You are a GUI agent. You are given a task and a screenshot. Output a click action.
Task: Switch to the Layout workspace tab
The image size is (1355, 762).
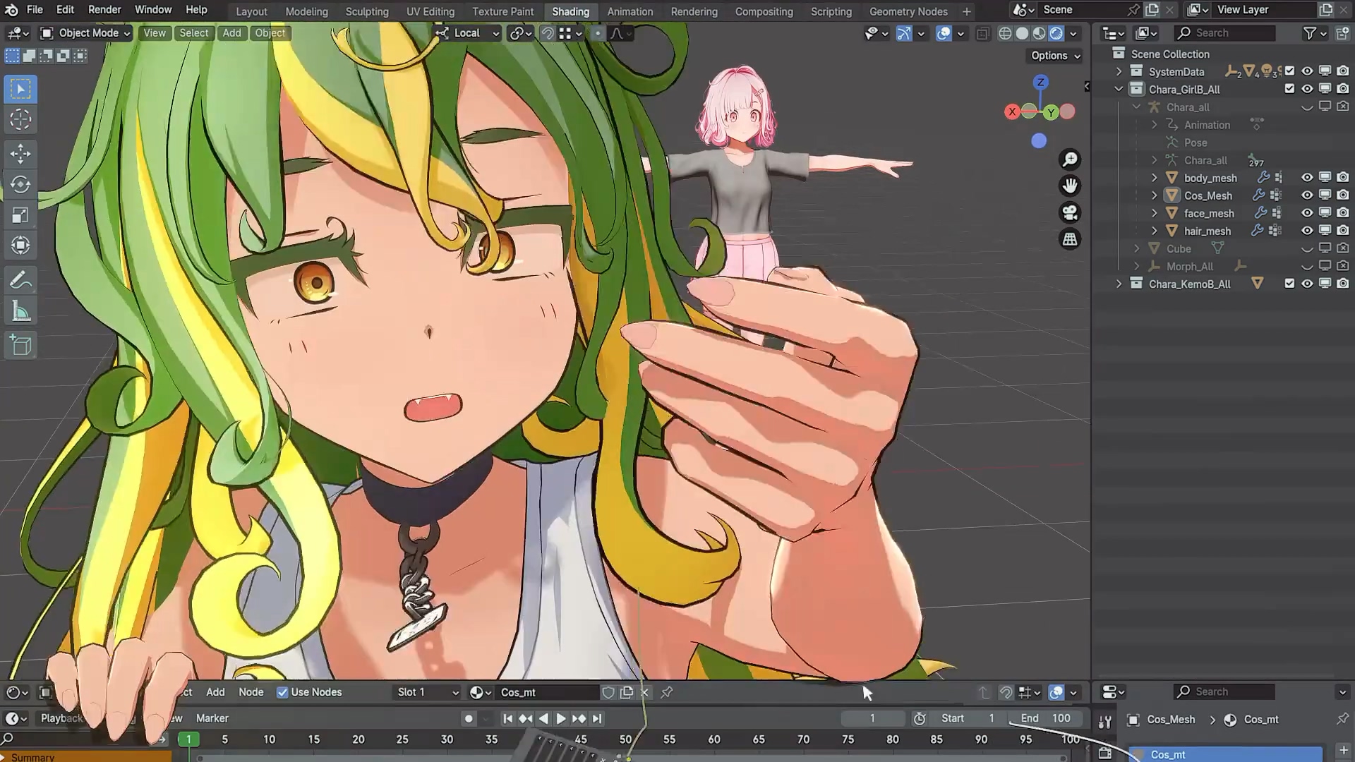(x=251, y=11)
